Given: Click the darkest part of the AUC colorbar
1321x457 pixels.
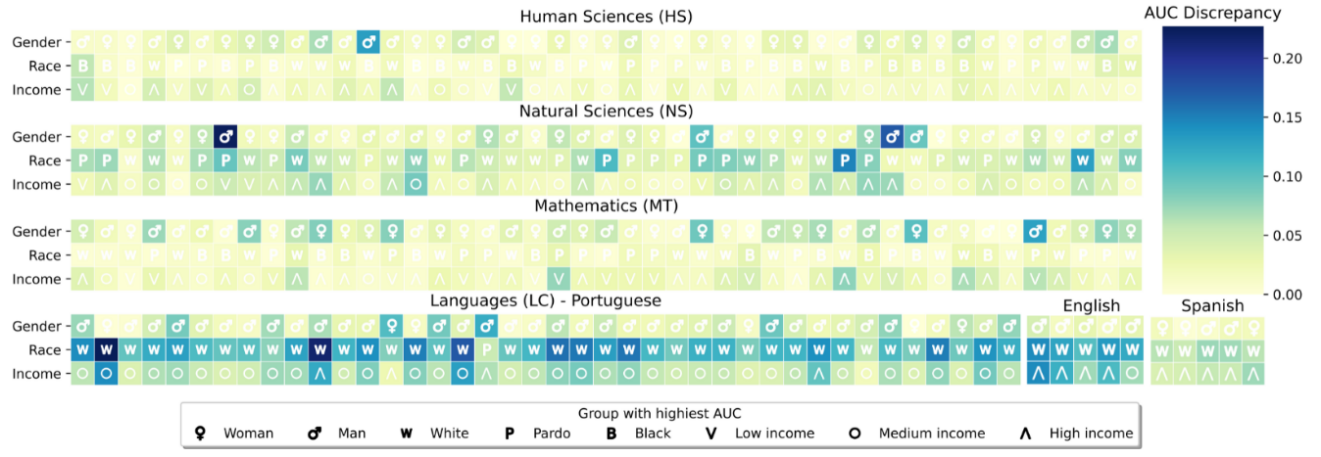Looking at the screenshot, I should (1211, 34).
